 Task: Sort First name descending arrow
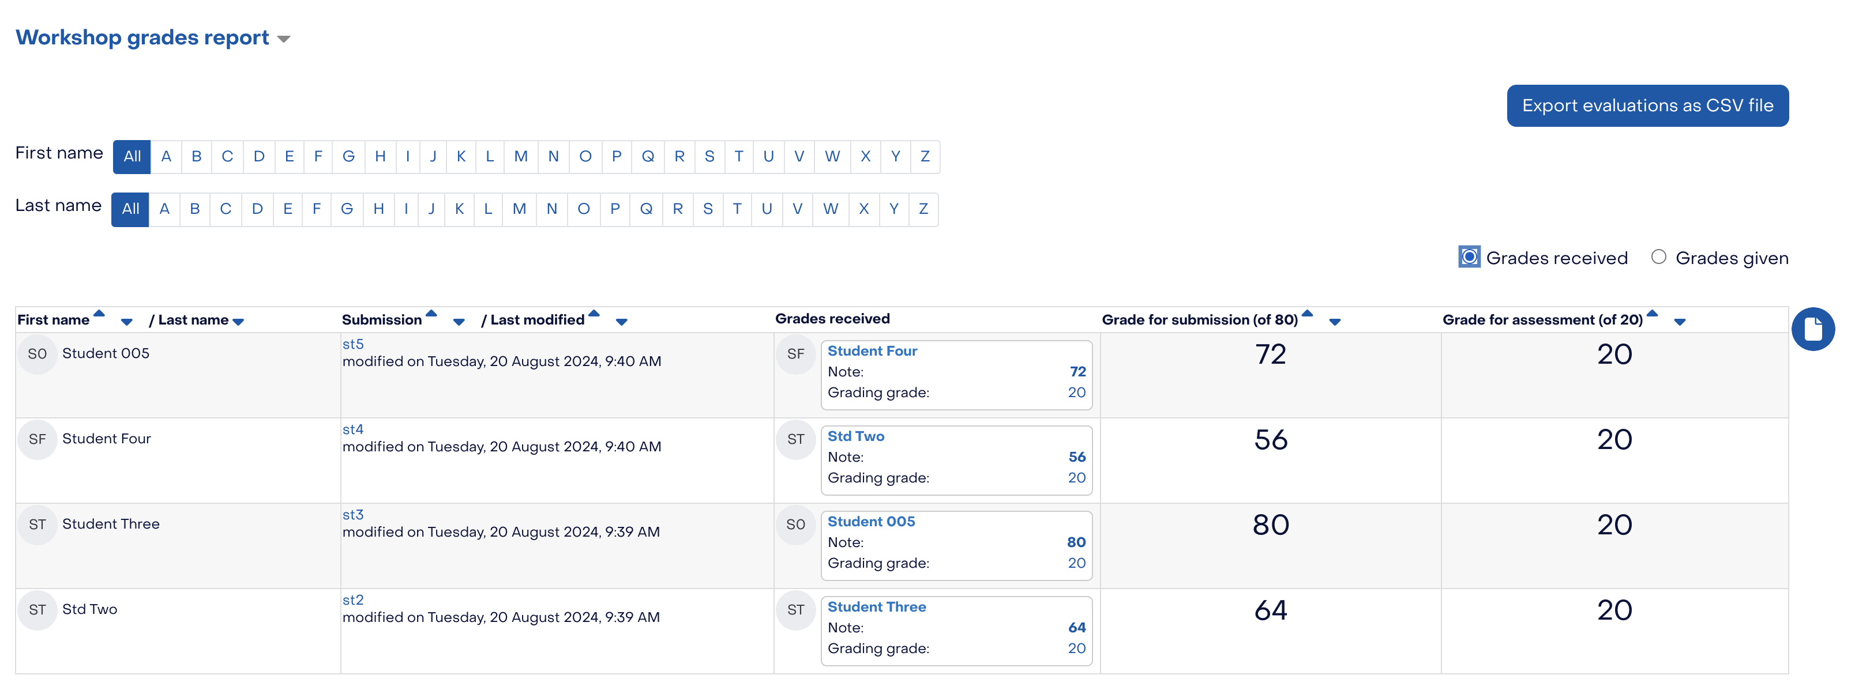[x=127, y=322]
